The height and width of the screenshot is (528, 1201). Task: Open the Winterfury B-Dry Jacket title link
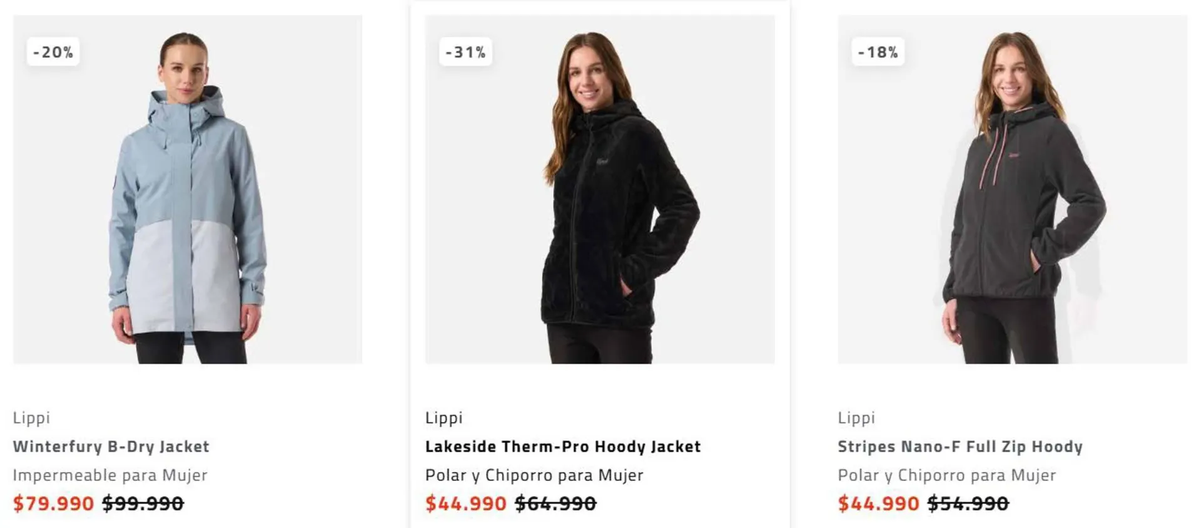(111, 446)
